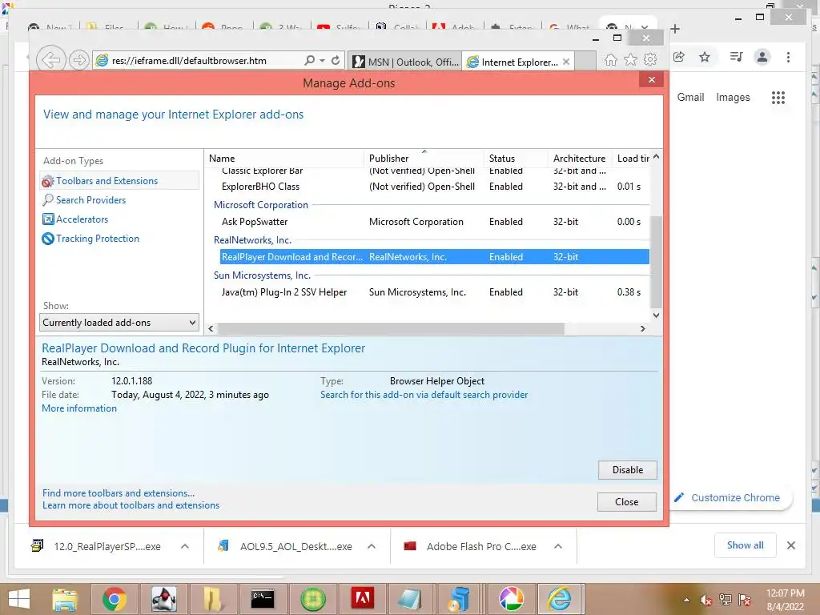Screen dimensions: 820x615
Task: Switch to the Internet Explorer tab
Action: click(x=513, y=62)
